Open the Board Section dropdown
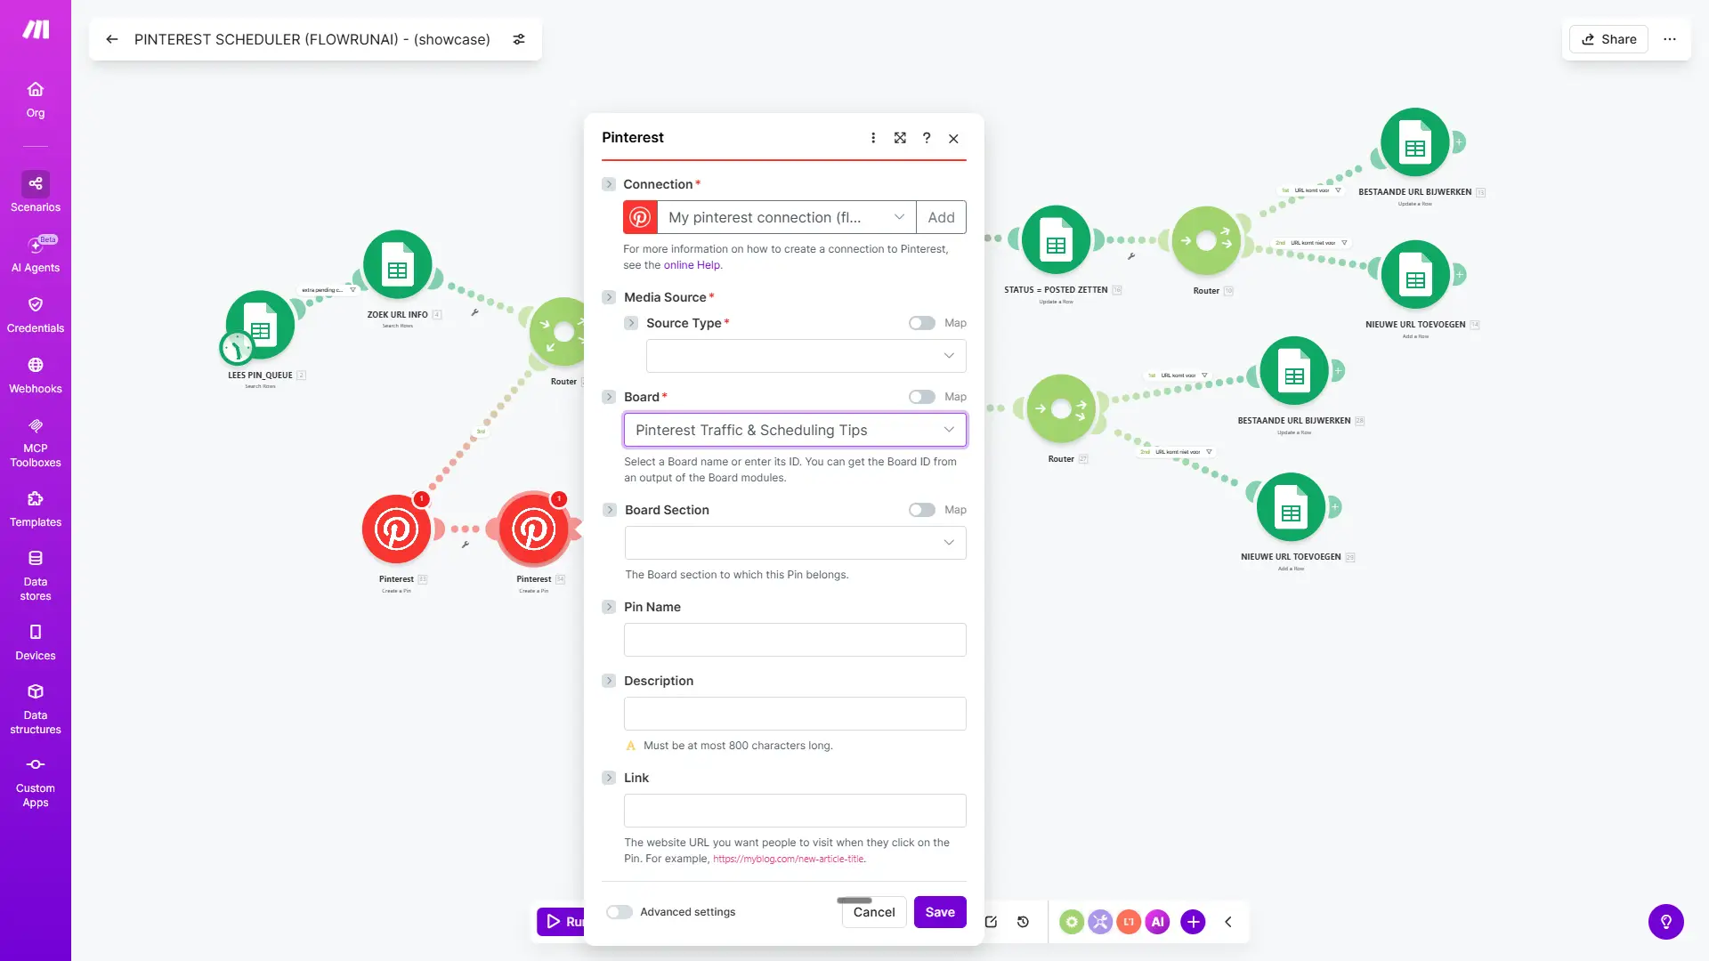Screen dimensions: 1709x961 pyautogui.click(x=795, y=543)
